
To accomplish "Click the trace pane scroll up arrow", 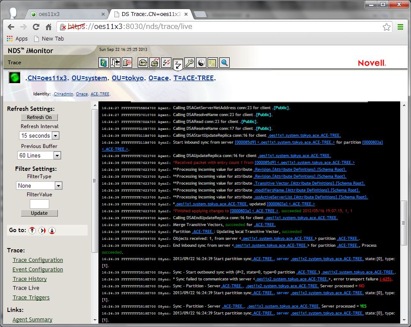I will click(x=404, y=105).
